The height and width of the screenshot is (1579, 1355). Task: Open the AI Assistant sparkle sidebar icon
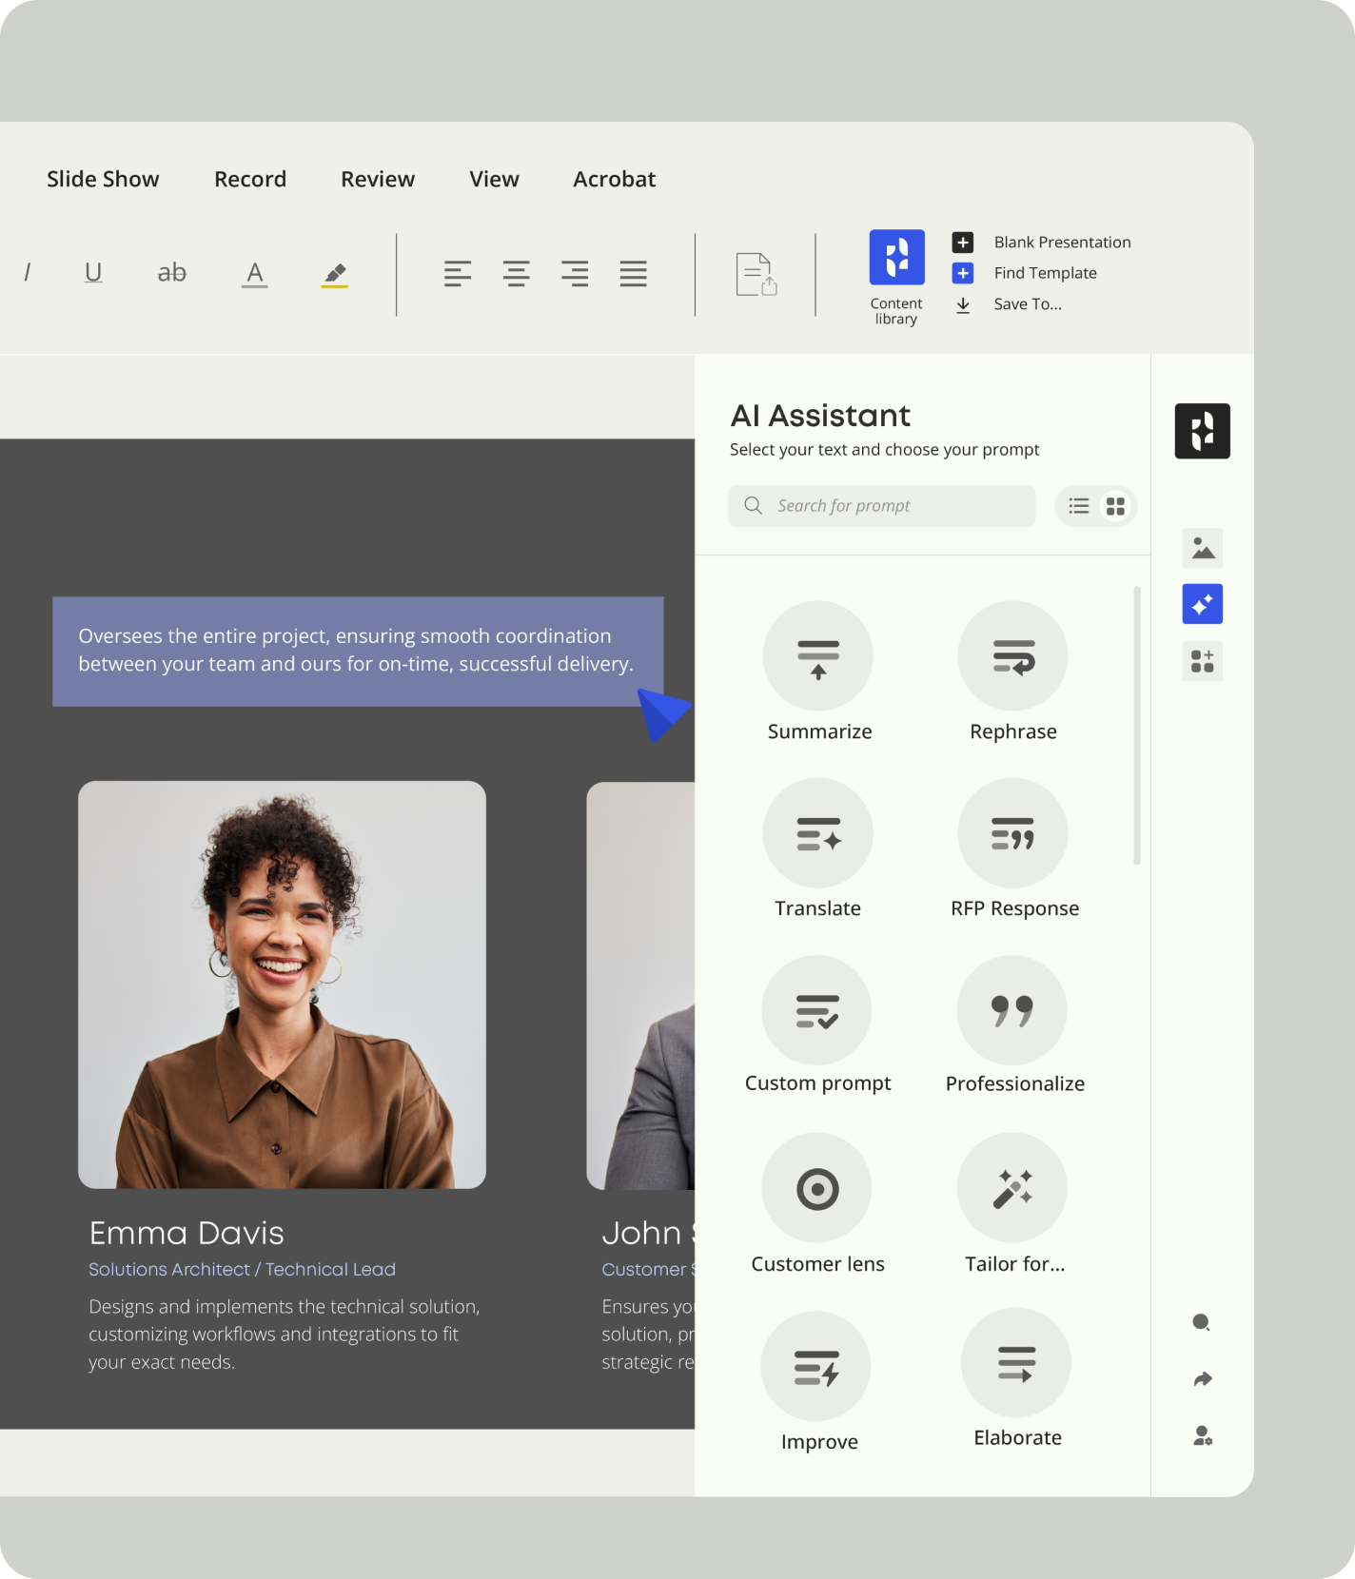1202,604
